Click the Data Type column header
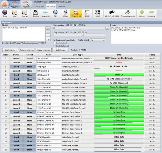 [x=78, y=55]
